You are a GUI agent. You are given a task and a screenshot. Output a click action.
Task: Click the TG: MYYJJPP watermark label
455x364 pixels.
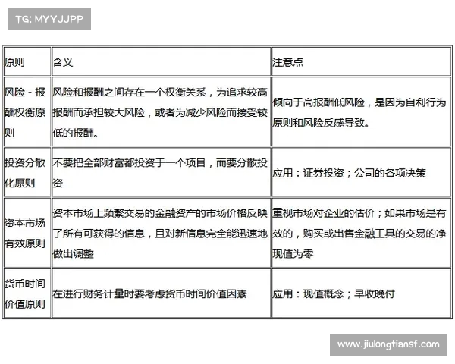tap(49, 19)
